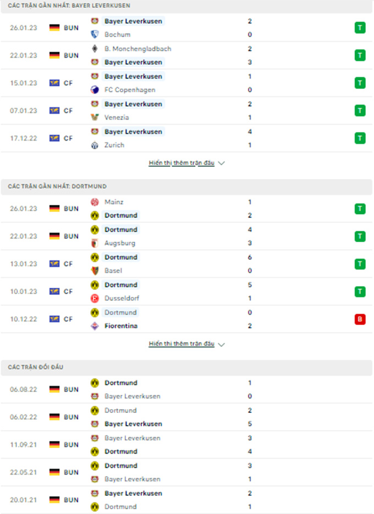Click green T badge on Bochum match row
The image size is (374, 514).
point(360,27)
